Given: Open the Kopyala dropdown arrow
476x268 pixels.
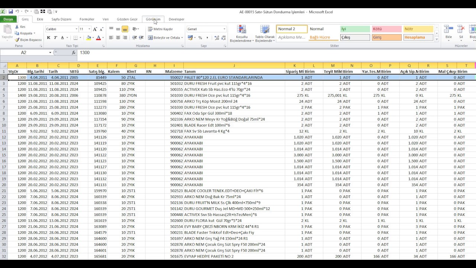Looking at the screenshot, I should (35, 33).
